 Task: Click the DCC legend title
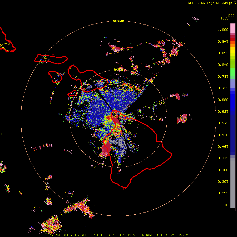pos(231,16)
